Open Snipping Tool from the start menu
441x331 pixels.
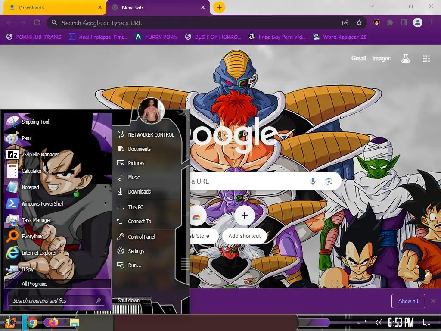pos(57,122)
